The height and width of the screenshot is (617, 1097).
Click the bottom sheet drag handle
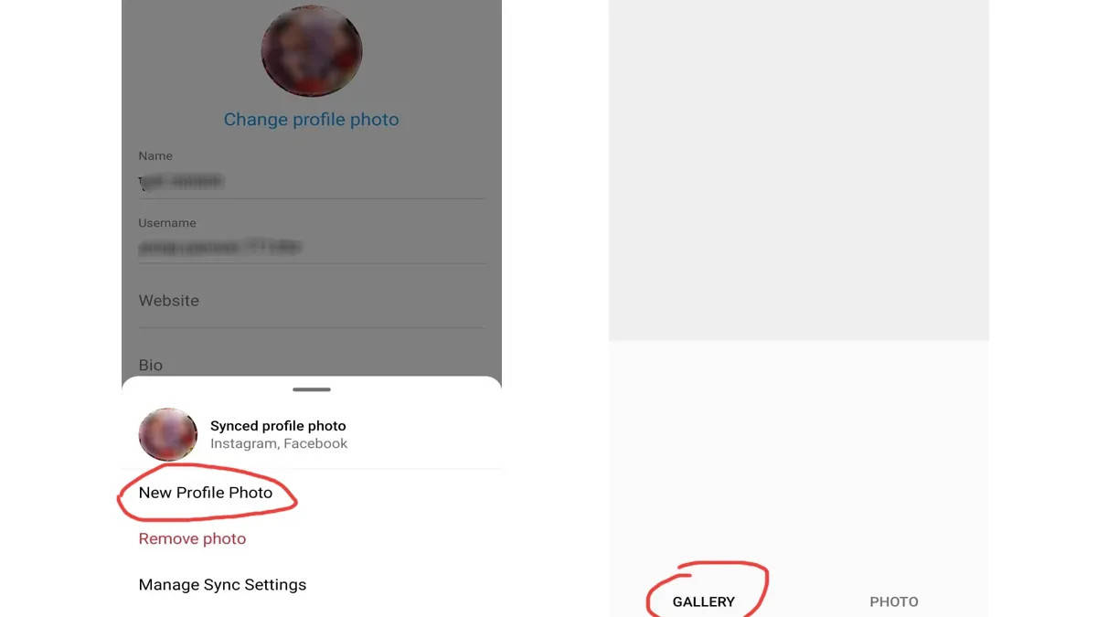[x=312, y=389]
